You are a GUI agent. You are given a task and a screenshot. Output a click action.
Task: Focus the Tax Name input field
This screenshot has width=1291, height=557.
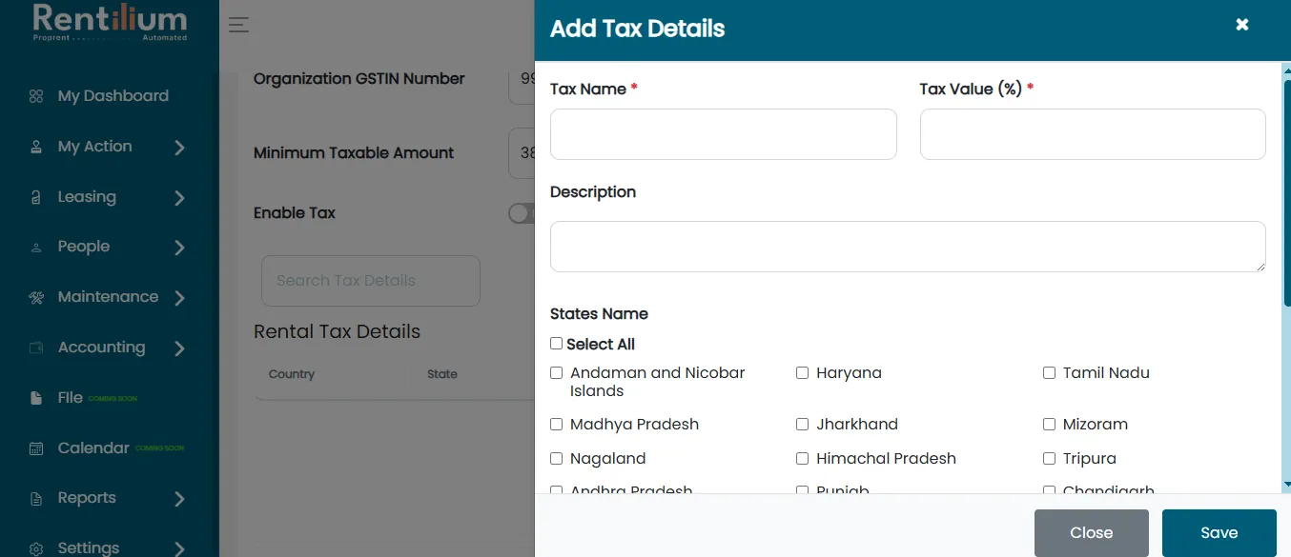click(x=724, y=134)
